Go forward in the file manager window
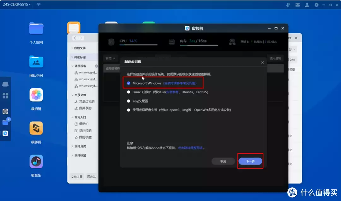The height and width of the screenshot is (201, 341). point(81,38)
